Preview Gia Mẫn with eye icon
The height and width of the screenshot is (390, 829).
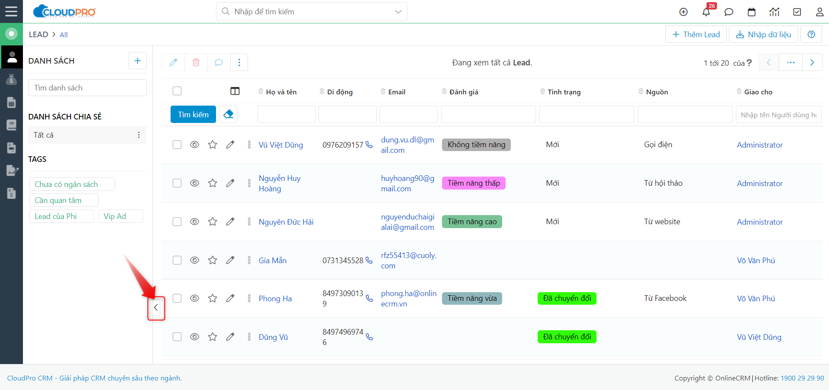point(195,260)
